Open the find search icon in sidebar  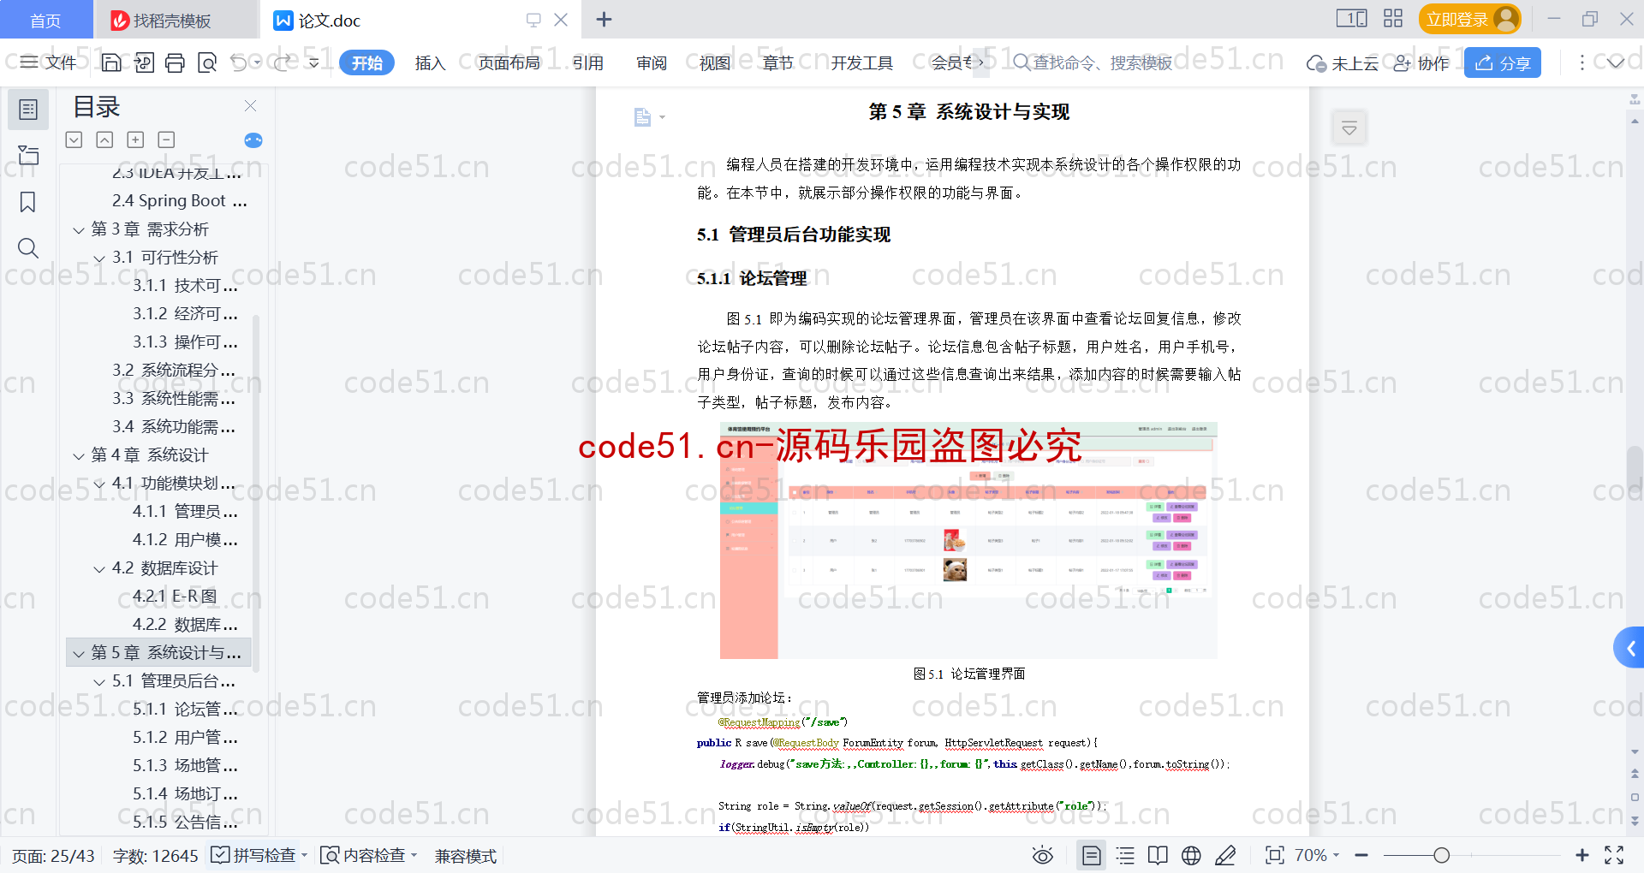pyautogui.click(x=28, y=248)
